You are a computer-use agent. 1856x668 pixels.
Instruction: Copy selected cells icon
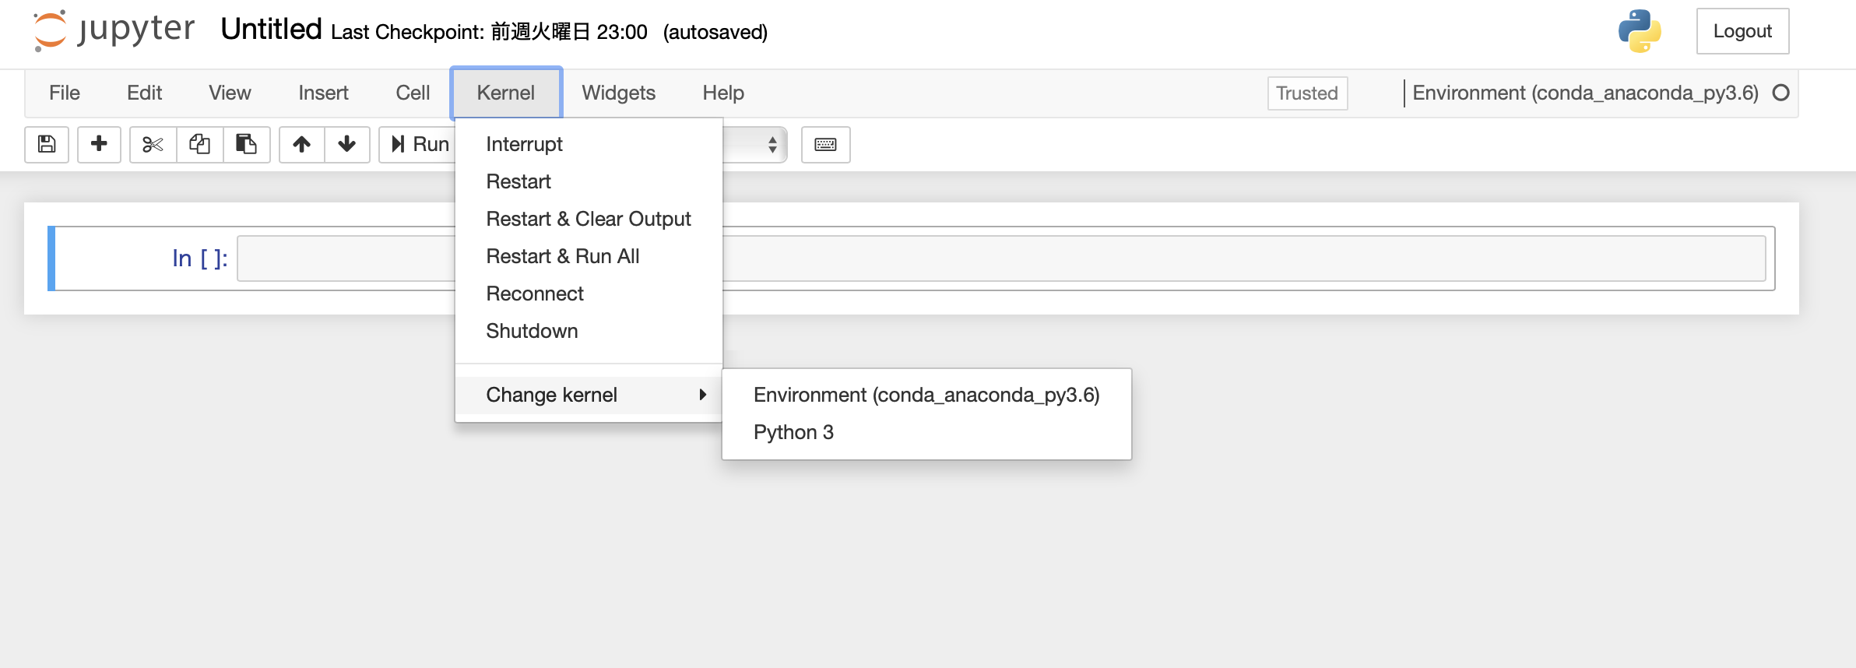click(200, 145)
